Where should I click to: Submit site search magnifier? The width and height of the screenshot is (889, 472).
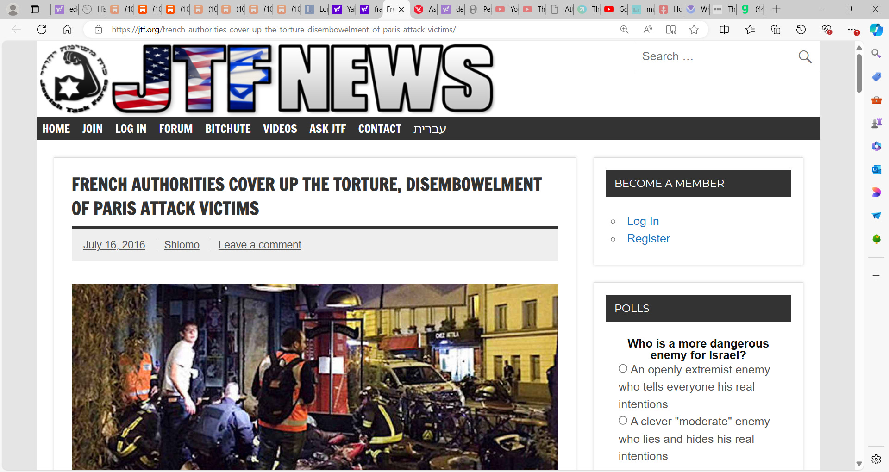point(805,56)
